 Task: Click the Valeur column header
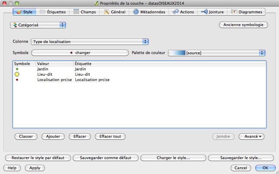55,64
